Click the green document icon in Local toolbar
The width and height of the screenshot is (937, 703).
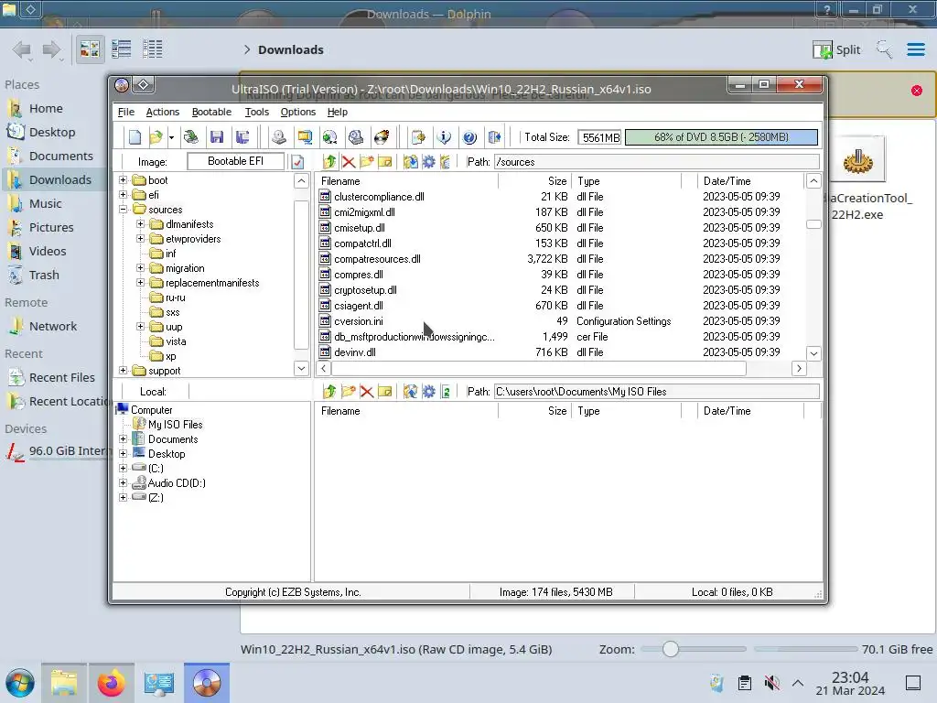[x=446, y=392]
